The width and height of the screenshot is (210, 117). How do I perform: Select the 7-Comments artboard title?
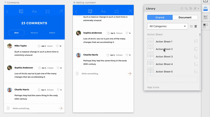click(x=12, y=3)
